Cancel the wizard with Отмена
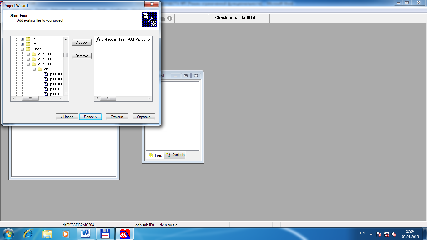This screenshot has width=427, height=240. tap(117, 117)
